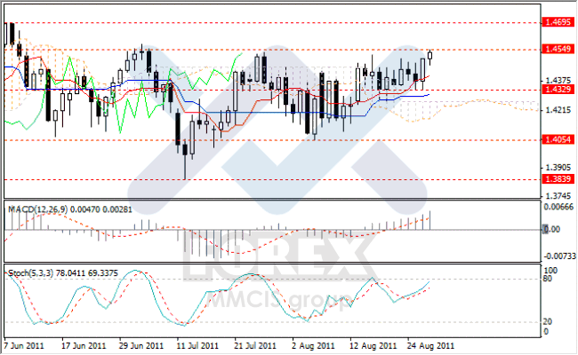Click the Stochastic scale value 0
The width and height of the screenshot is (578, 355).
pos(546,332)
